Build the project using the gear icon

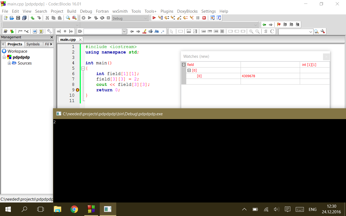pos(84,18)
